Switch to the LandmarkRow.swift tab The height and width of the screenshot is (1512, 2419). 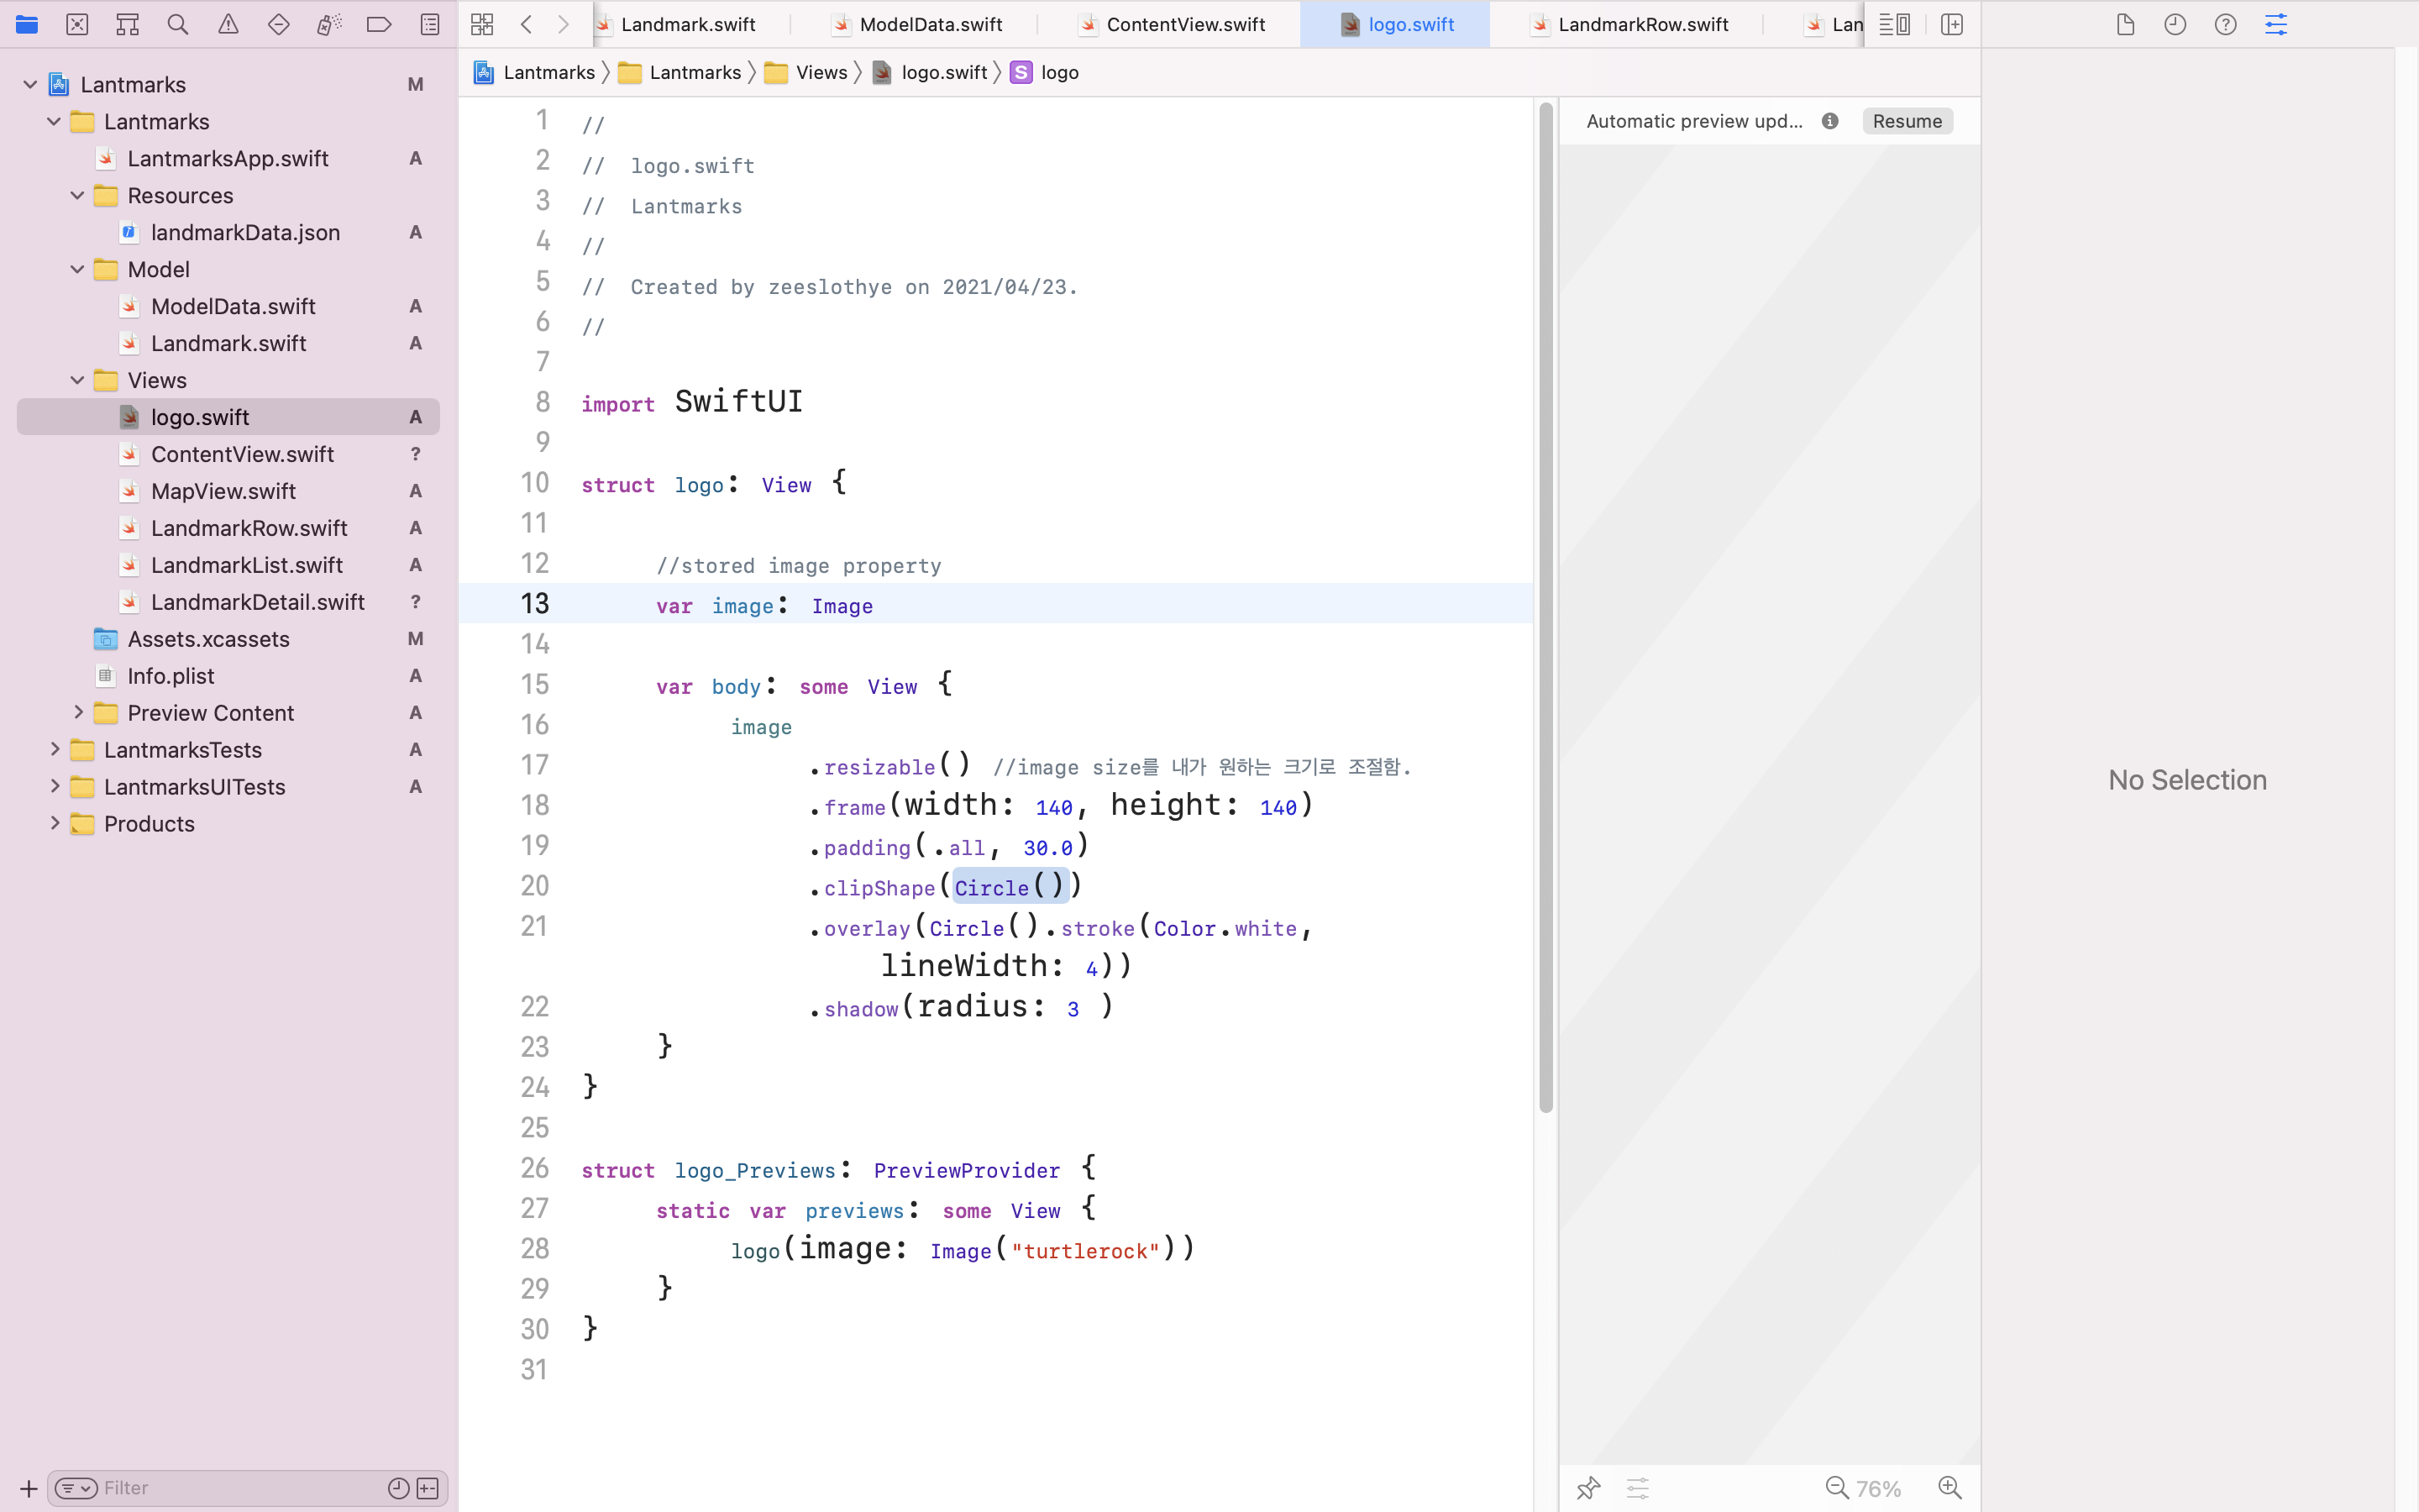1642,24
